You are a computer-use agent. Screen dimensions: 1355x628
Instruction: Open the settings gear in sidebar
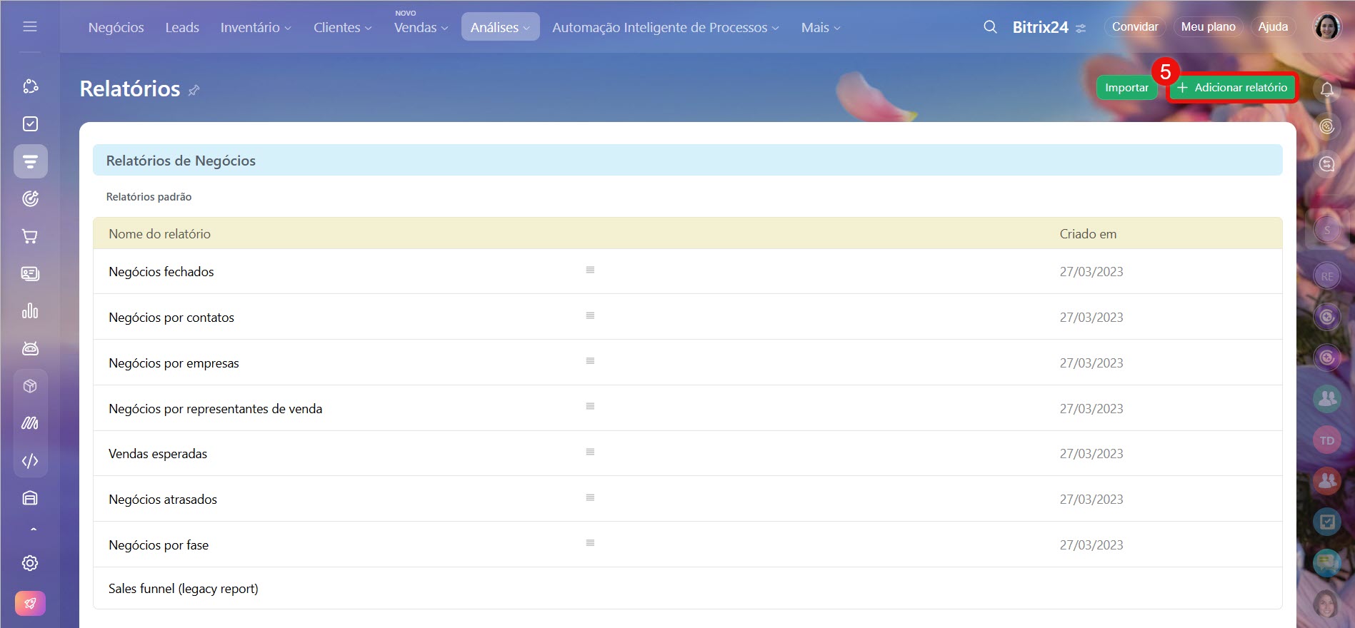(x=30, y=563)
